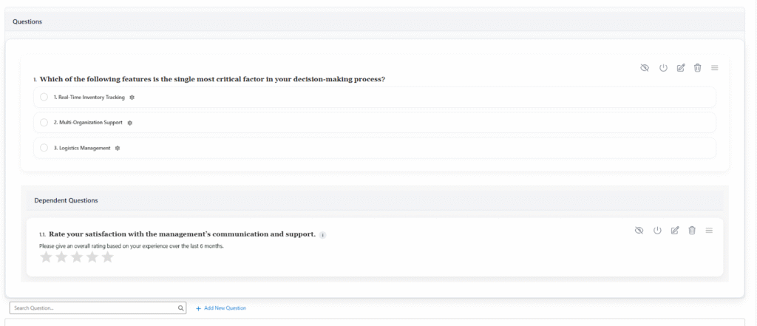
Task: Click the info icon beside question 1.1
Action: [x=322, y=235]
